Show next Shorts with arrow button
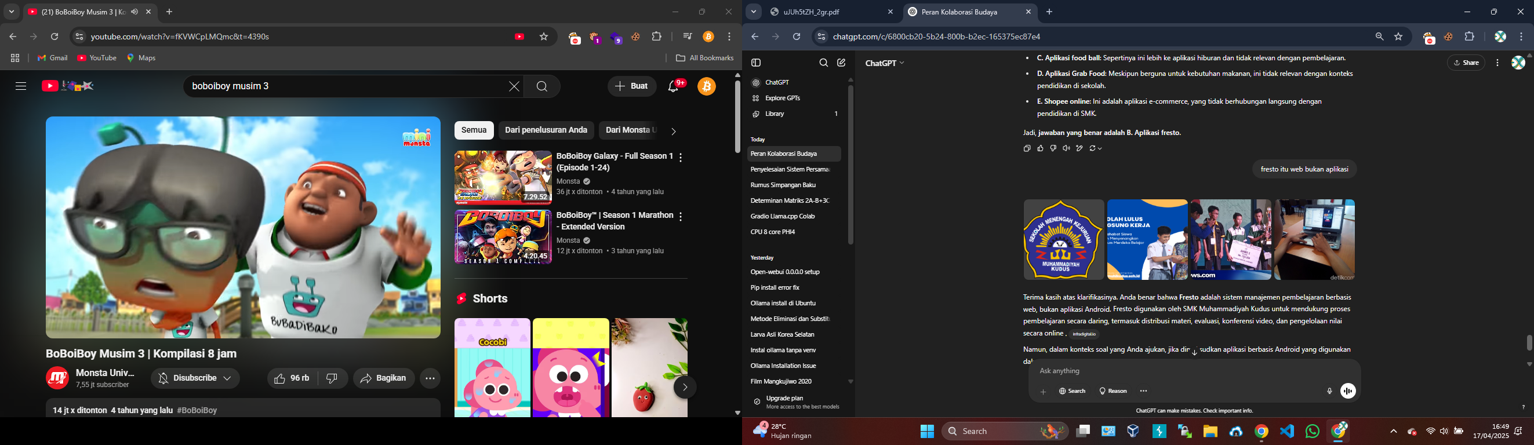Image resolution: width=1534 pixels, height=445 pixels. coord(685,387)
